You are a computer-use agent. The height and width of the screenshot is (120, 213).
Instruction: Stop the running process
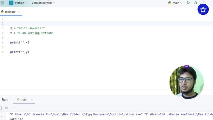pyautogui.click(x=6, y=108)
